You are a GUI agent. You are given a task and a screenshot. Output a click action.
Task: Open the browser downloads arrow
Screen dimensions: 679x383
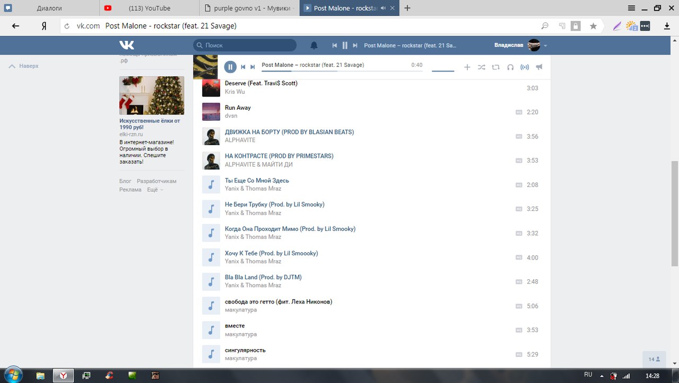667,26
